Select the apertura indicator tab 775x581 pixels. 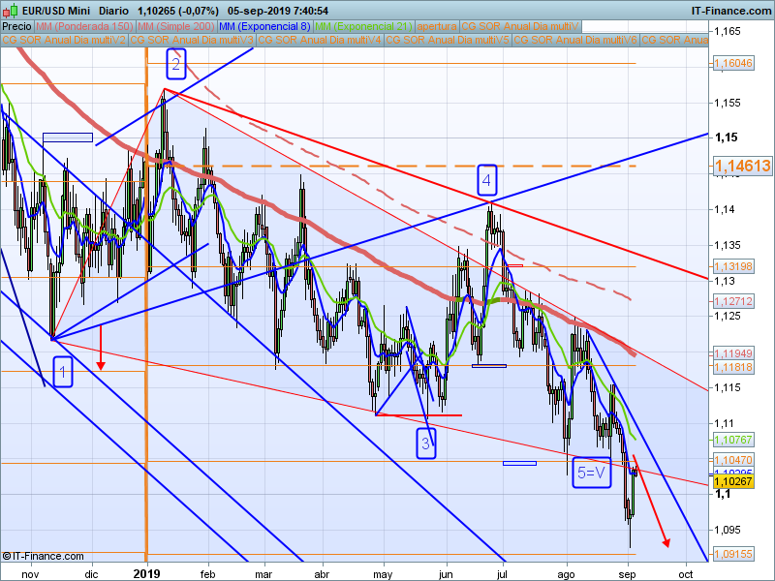[437, 26]
